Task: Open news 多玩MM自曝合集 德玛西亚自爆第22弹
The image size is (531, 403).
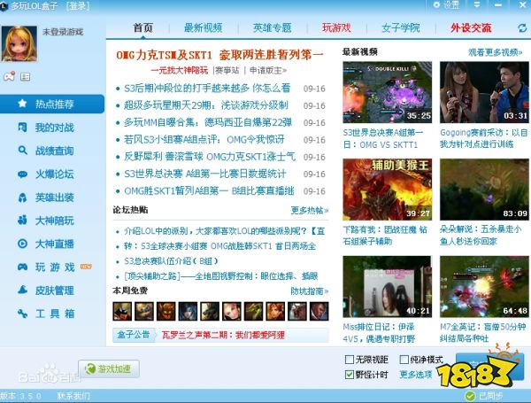Action: pyautogui.click(x=208, y=122)
